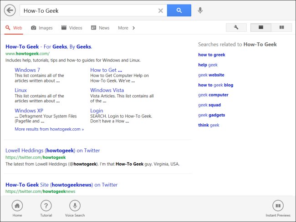Switch to side-by-side preview layout
Image resolution: width=296 pixels, height=222 pixels.
(x=281, y=28)
